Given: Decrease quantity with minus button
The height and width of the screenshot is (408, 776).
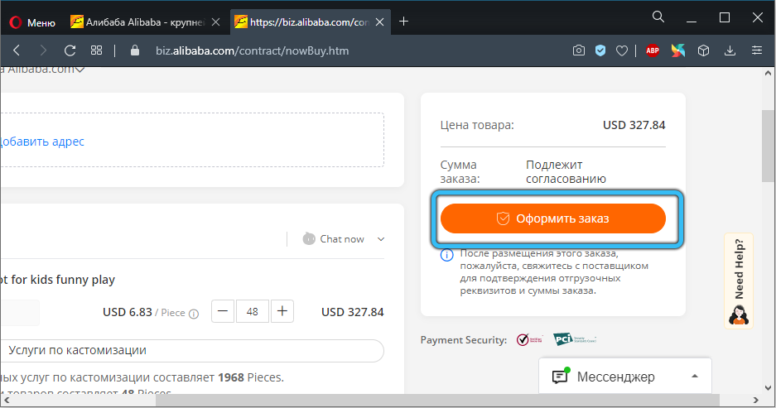Looking at the screenshot, I should point(223,311).
